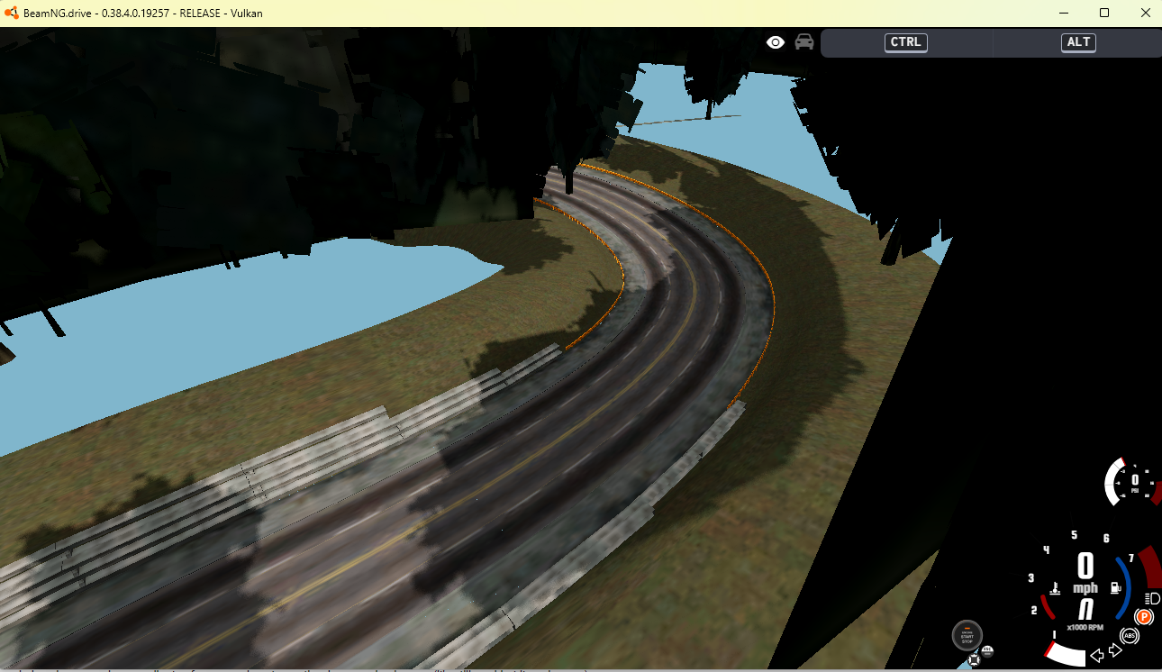This screenshot has width=1162, height=672.
Task: Maximize the BeamNG.drive window
Action: [1104, 14]
